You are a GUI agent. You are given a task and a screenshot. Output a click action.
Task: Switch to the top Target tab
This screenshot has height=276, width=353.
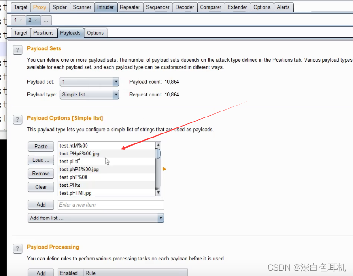point(21,7)
